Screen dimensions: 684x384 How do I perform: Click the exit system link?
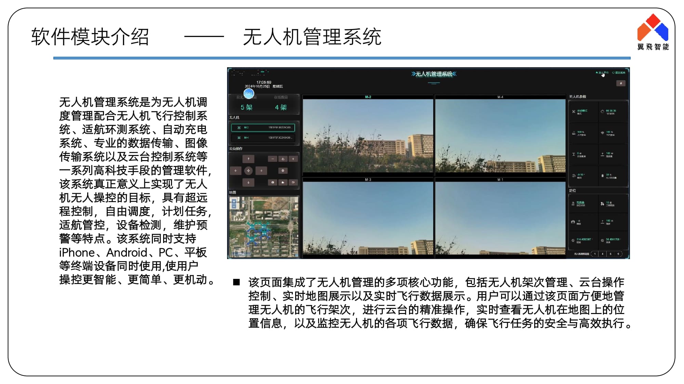(x=619, y=73)
